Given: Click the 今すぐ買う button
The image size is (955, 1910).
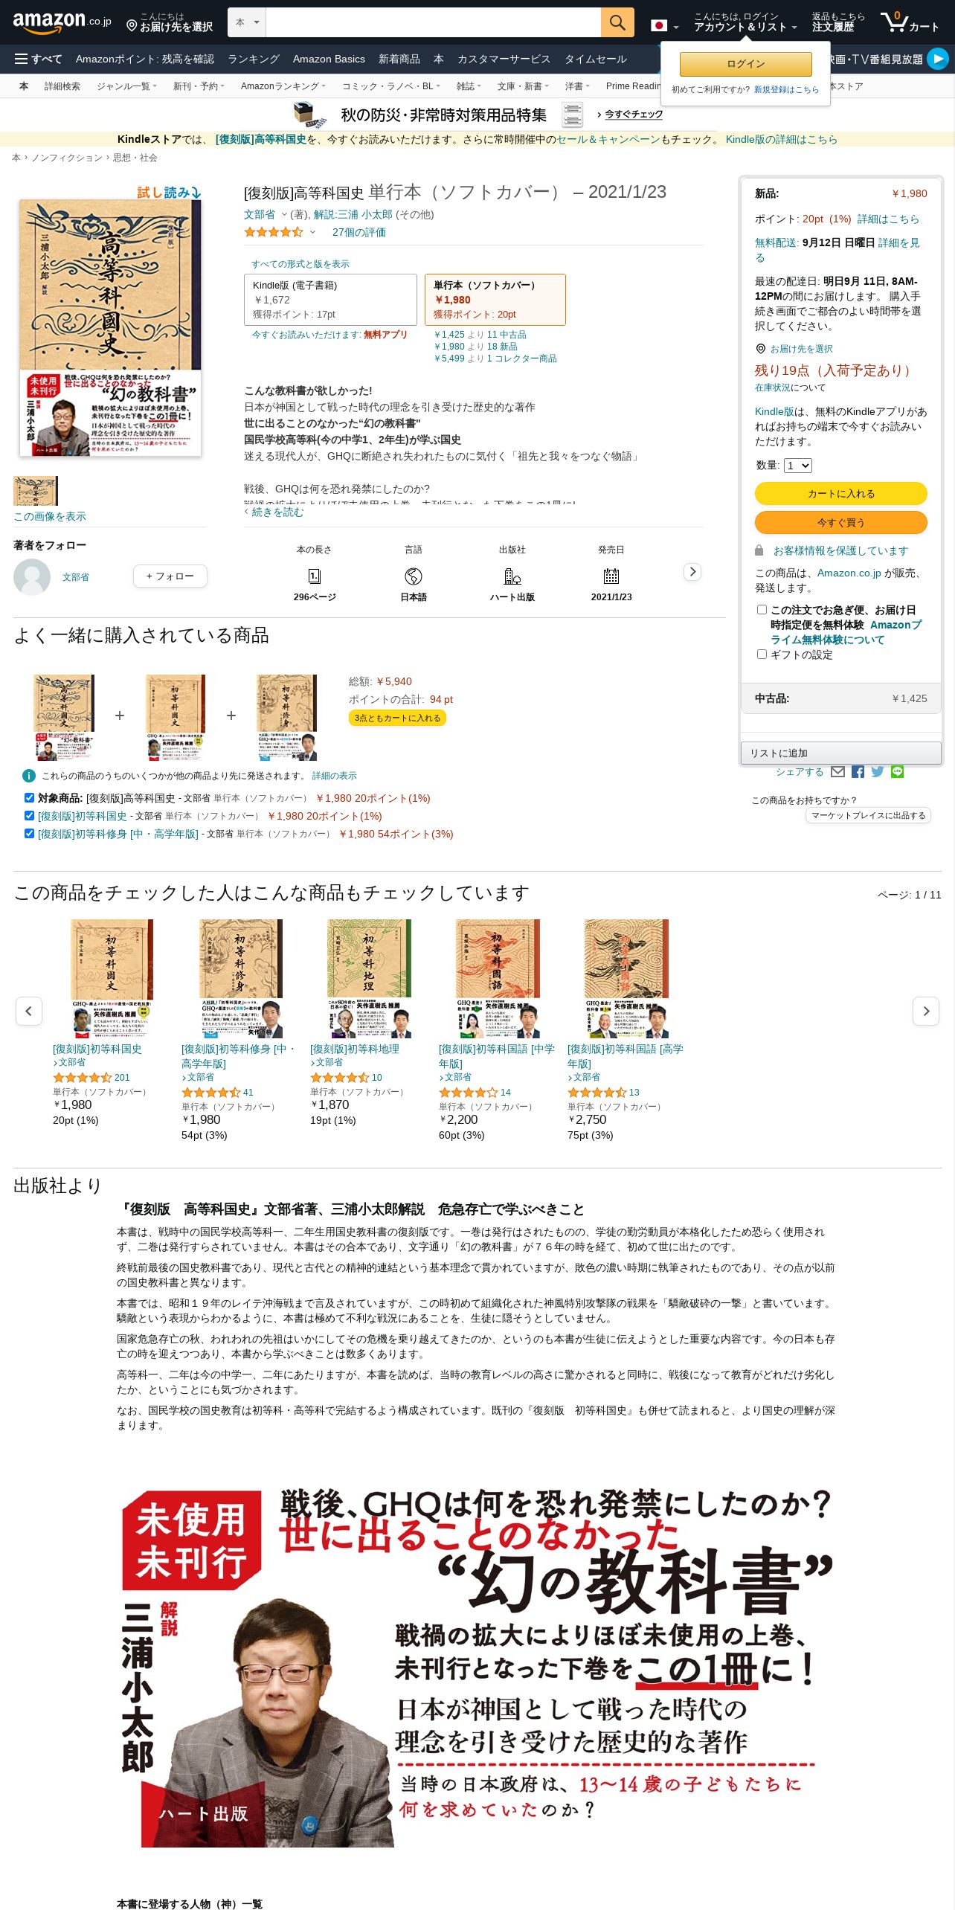Looking at the screenshot, I should pyautogui.click(x=841, y=522).
